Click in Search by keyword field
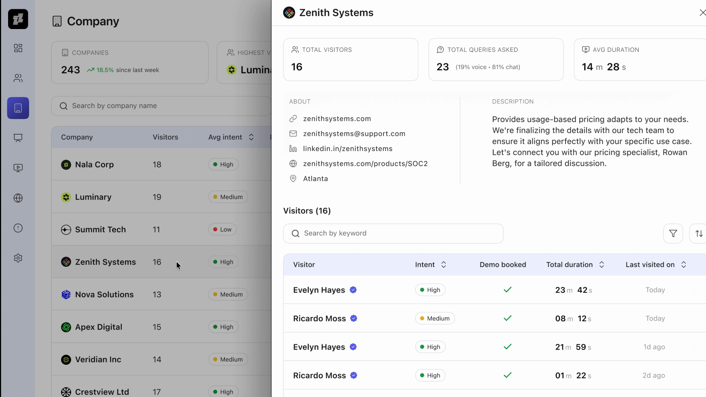706x397 pixels. pos(393,233)
